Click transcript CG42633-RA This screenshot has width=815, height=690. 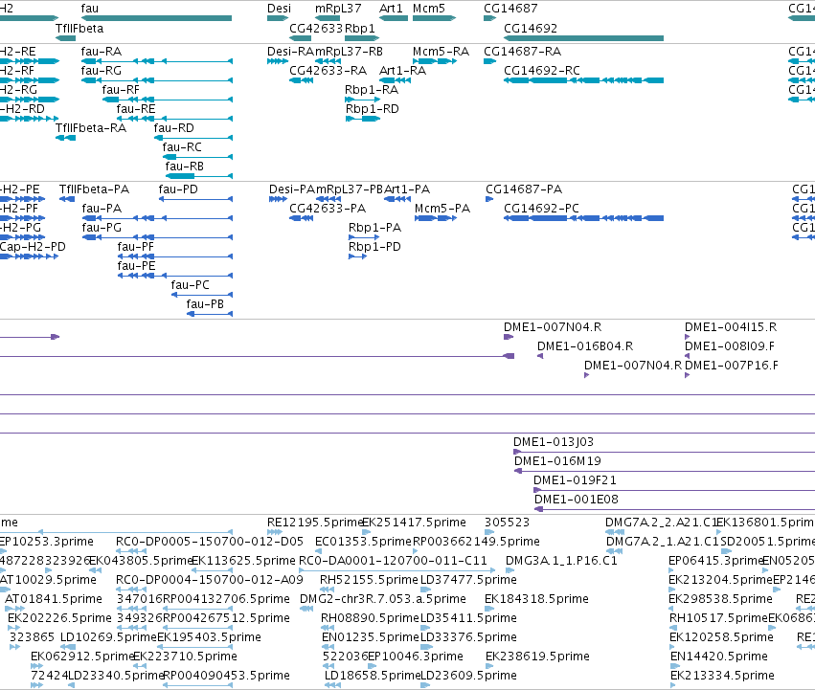(x=328, y=70)
